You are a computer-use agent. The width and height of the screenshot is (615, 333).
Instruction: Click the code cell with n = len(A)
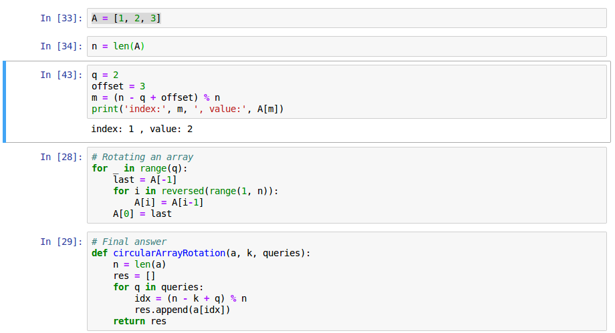click(347, 46)
